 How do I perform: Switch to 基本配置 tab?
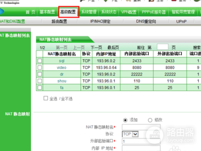[47, 12]
